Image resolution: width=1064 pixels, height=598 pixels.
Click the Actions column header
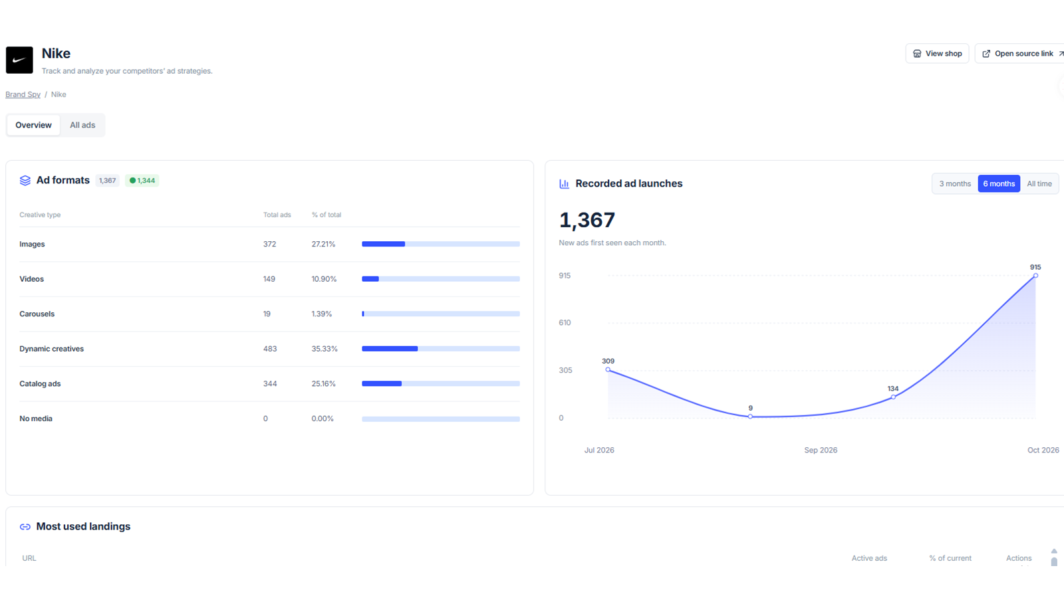pyautogui.click(x=1019, y=558)
